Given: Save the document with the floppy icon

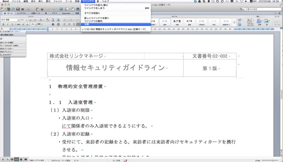Looking at the screenshot, I should click(x=18, y=9).
